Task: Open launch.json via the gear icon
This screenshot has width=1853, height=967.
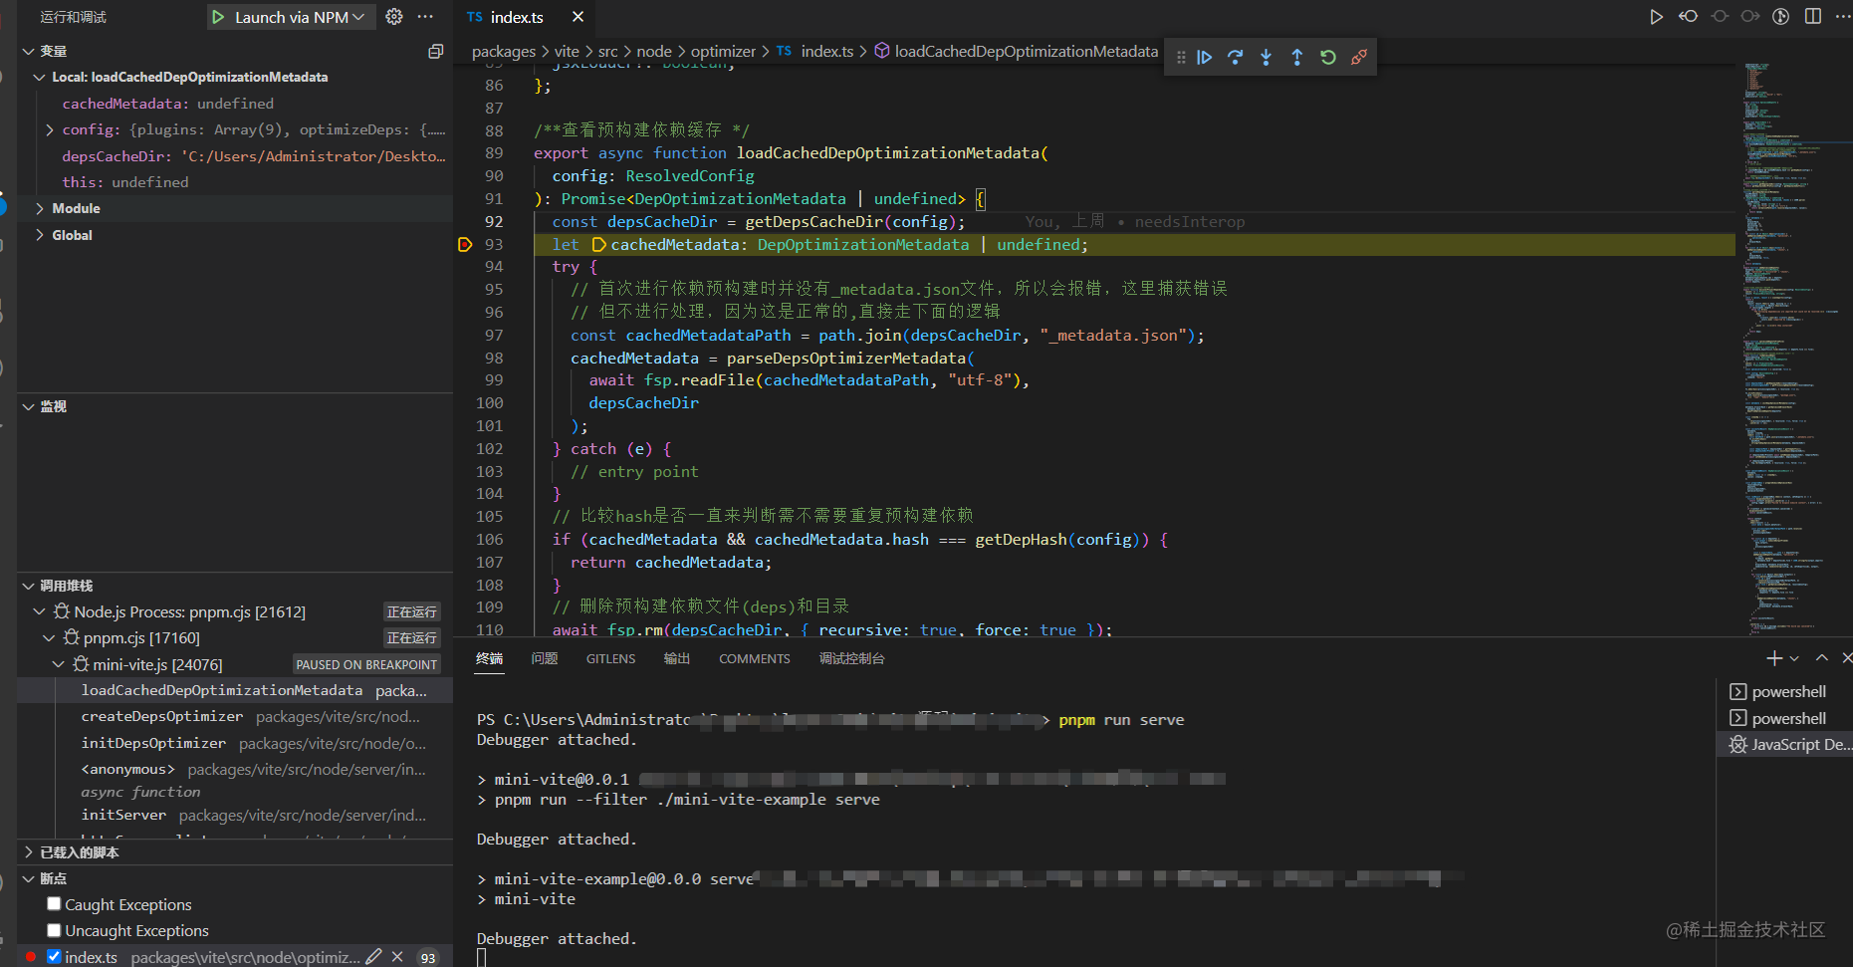Action: 394,17
